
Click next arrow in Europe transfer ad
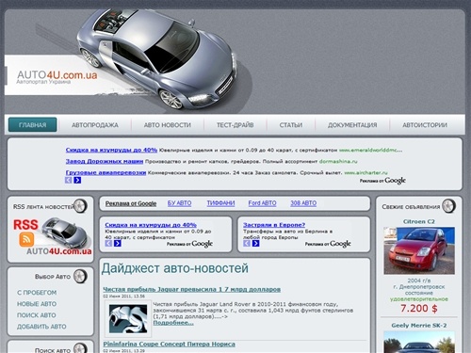click(x=255, y=243)
